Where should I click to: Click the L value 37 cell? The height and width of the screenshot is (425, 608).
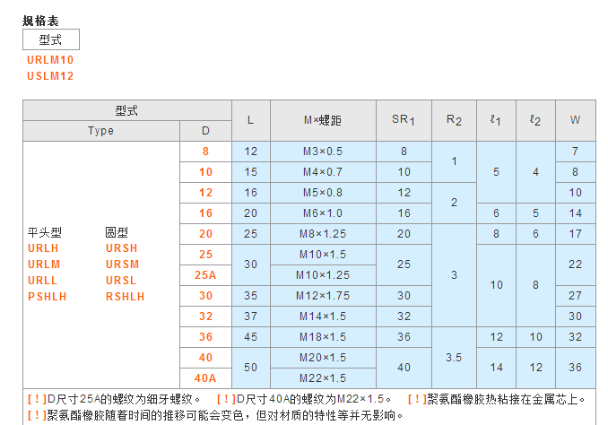pyautogui.click(x=251, y=317)
